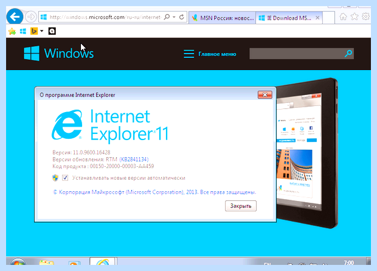Screen dimensions: 377x271
Task: Click the product code 00150-20000-00003-AA459
Action: 122,166
